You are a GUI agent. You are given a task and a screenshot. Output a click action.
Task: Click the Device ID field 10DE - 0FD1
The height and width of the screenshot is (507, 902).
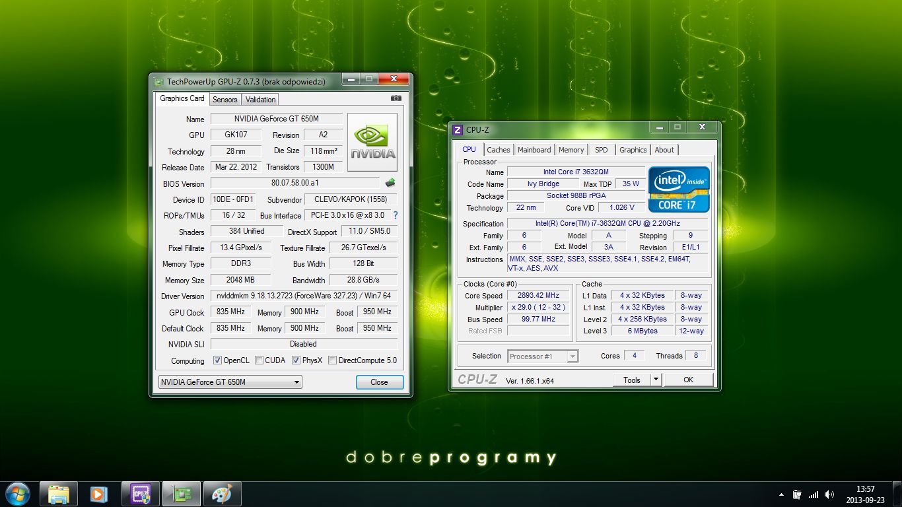point(233,199)
